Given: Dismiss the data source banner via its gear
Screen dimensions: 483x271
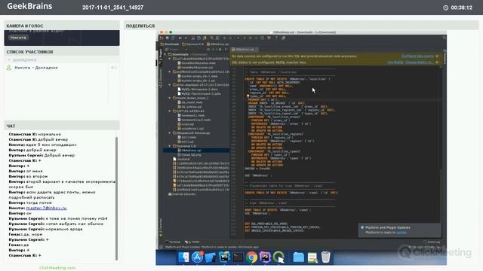Looking at the screenshot, I should pos(437,56).
